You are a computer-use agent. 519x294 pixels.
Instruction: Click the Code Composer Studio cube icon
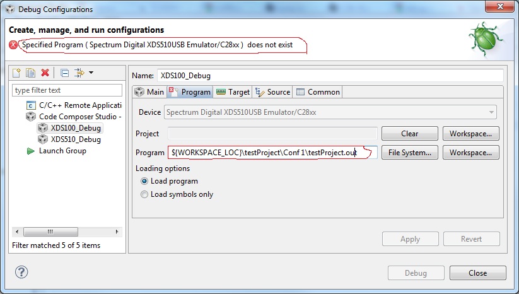coord(31,117)
